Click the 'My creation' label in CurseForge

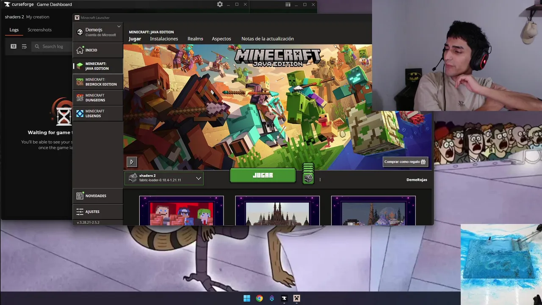tap(38, 17)
